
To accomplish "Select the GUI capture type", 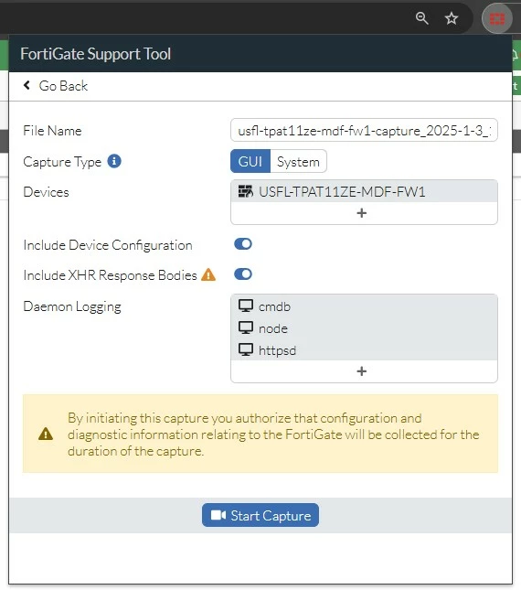I will point(250,161).
